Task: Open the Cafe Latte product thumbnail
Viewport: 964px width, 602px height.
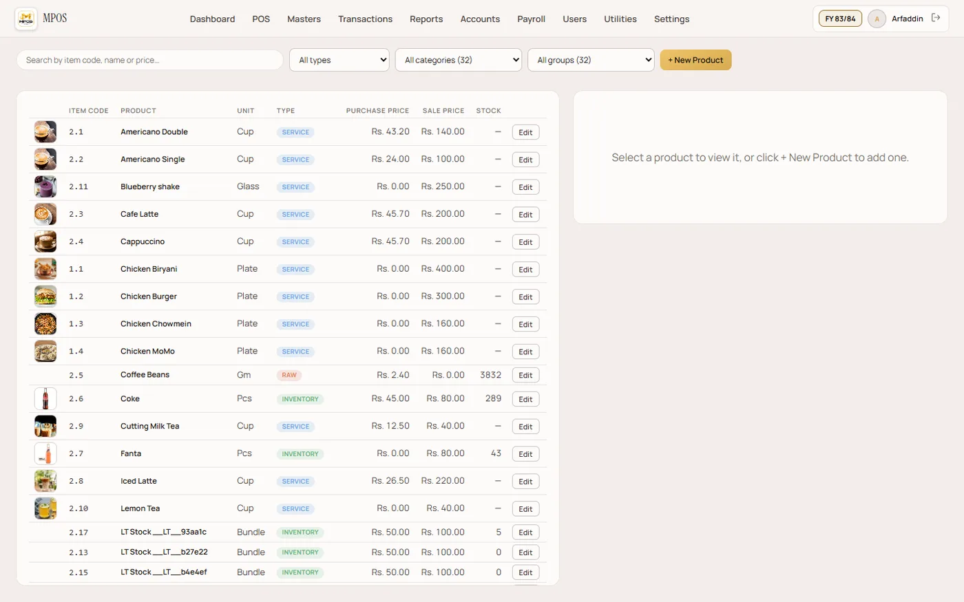Action: 45,214
